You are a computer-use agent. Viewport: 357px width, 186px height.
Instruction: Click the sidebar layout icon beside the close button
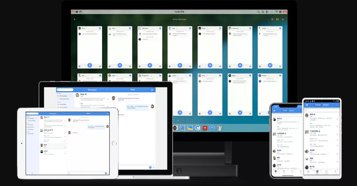point(278,20)
